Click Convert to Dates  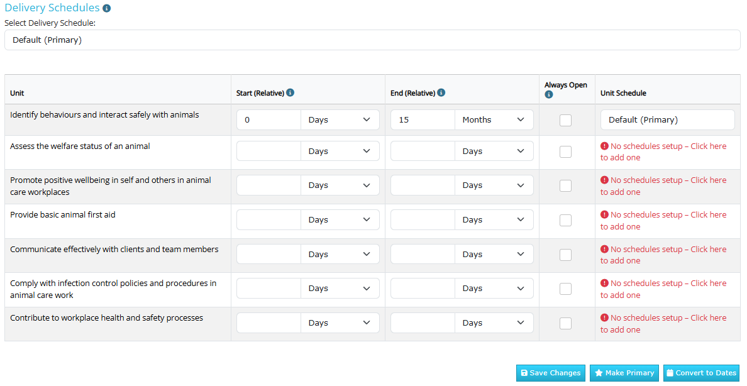pyautogui.click(x=701, y=372)
